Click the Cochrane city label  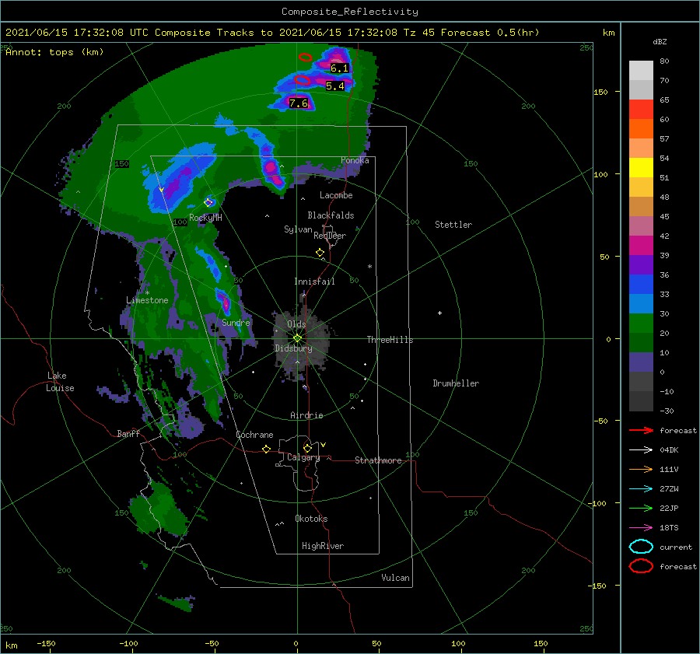[x=254, y=435]
